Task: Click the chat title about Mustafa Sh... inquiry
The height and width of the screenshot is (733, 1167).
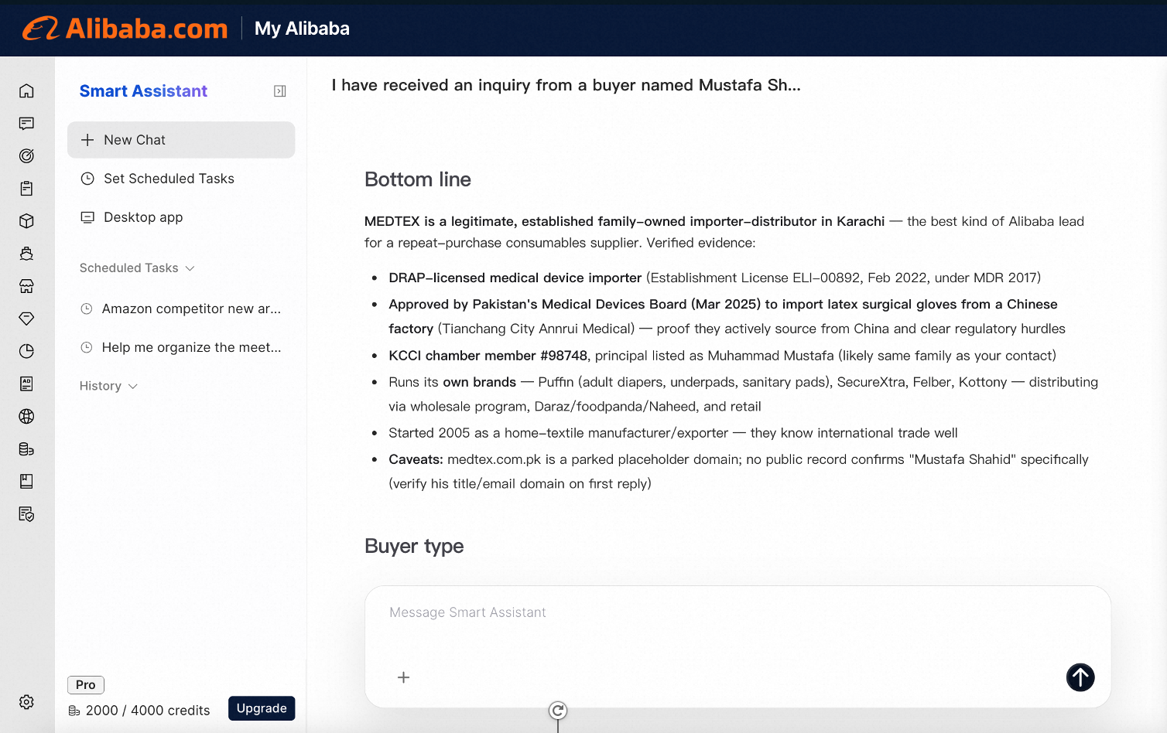Action: pyautogui.click(x=566, y=85)
